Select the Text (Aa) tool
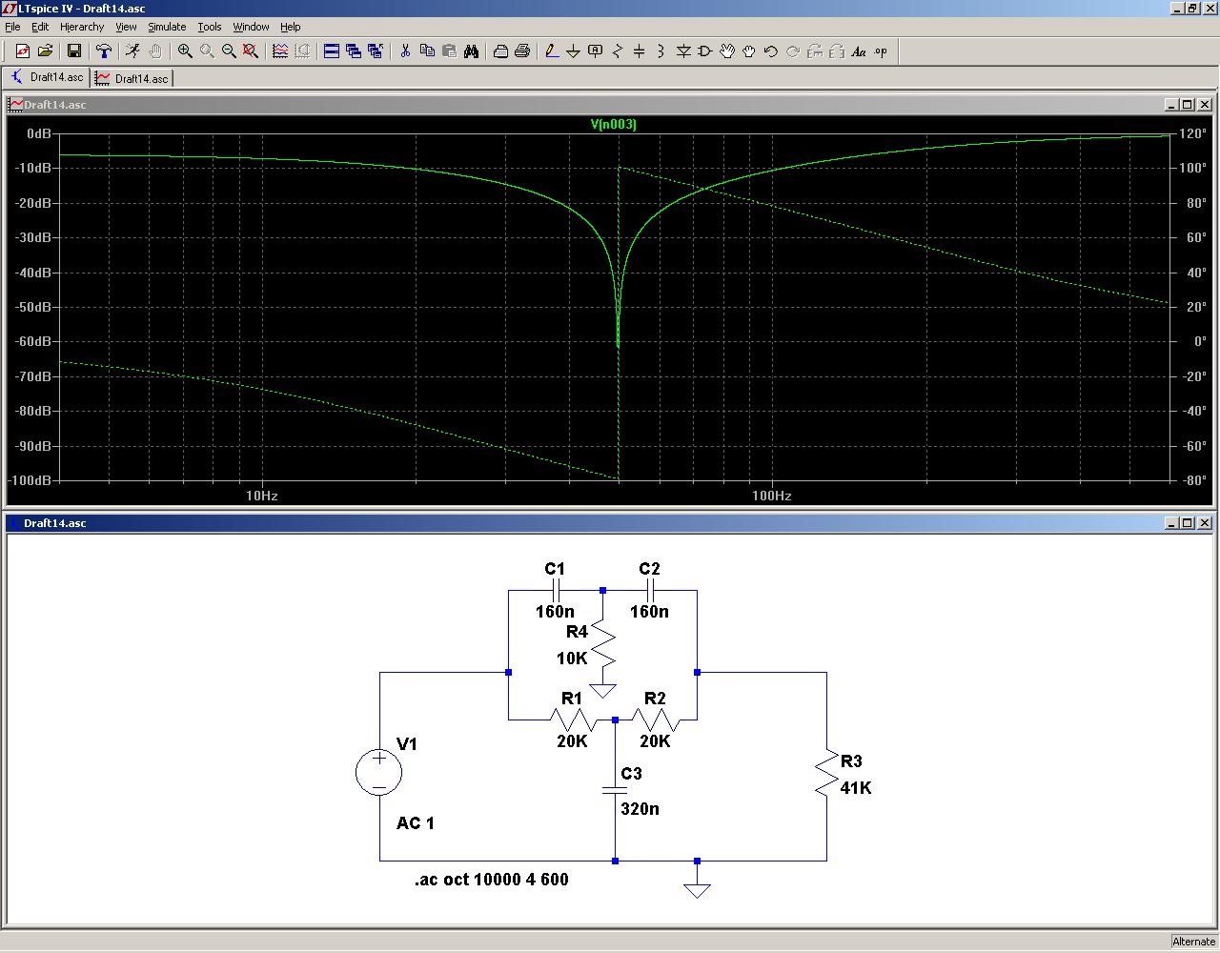This screenshot has height=953, width=1220. point(859,51)
